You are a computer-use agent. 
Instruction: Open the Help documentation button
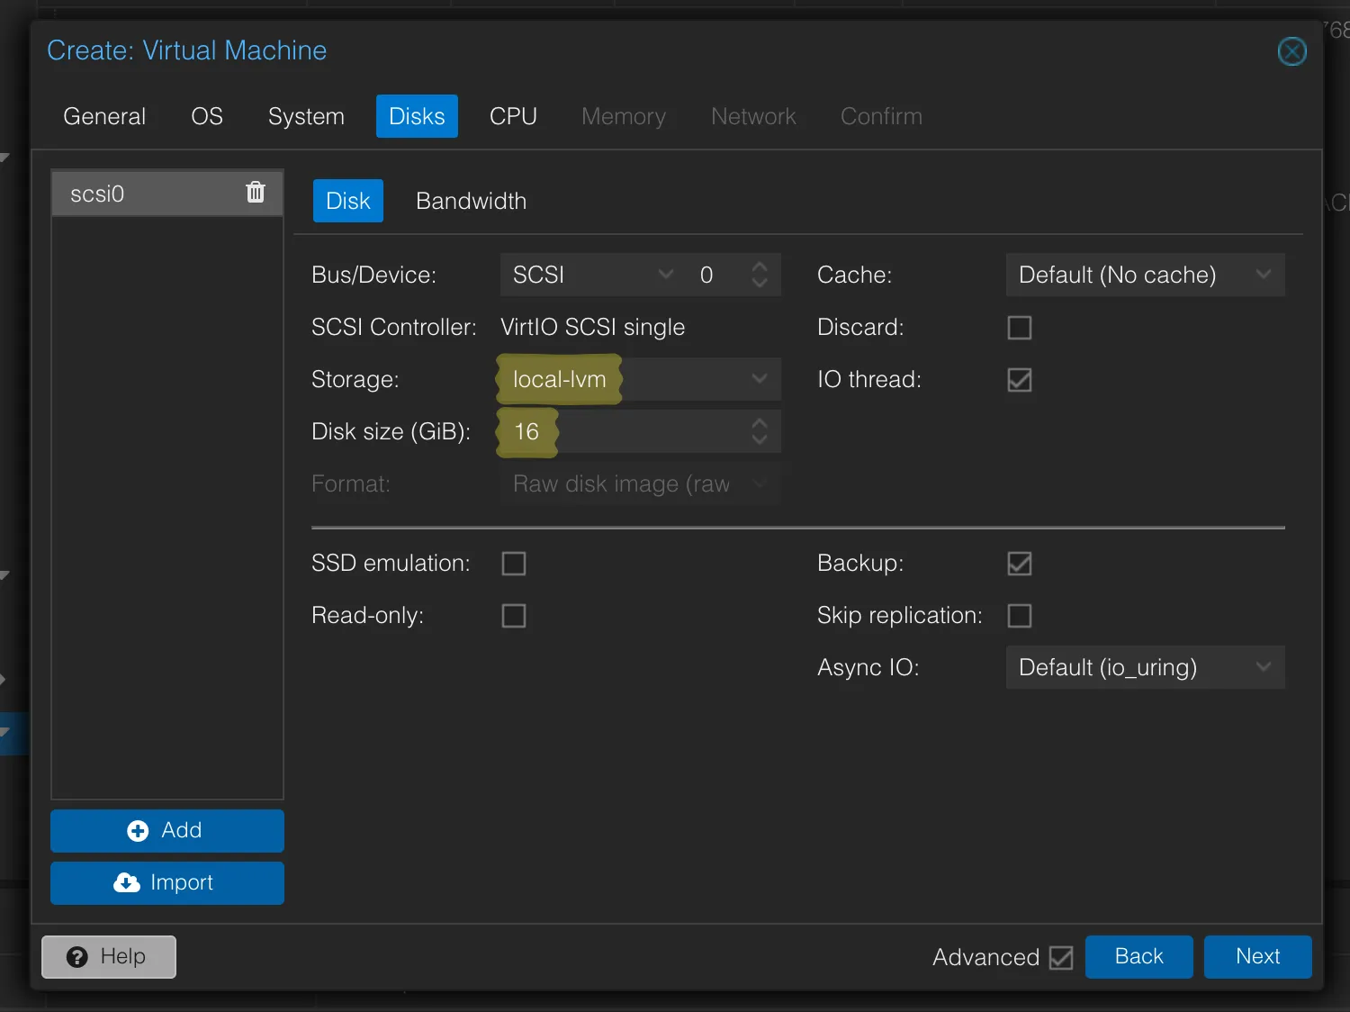(x=109, y=956)
